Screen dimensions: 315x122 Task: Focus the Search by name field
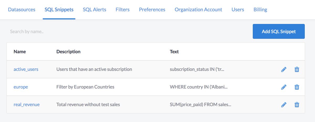[79, 31]
